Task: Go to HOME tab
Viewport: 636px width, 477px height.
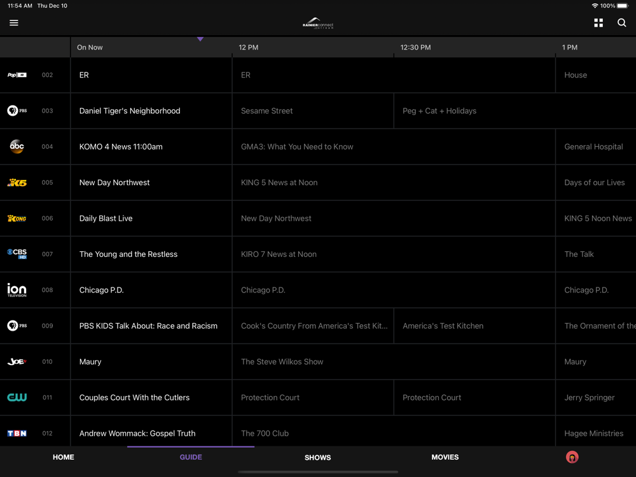Action: [x=63, y=457]
